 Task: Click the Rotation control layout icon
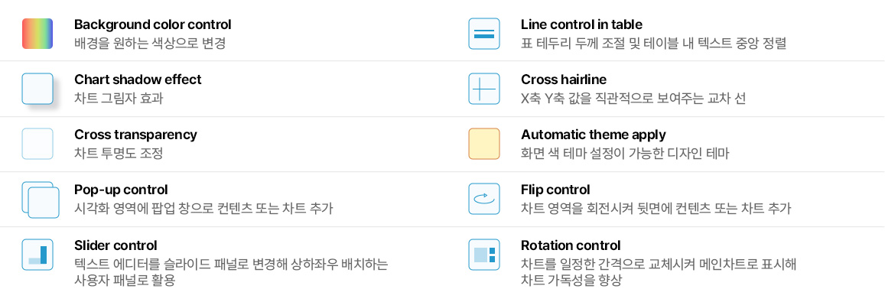click(x=484, y=255)
